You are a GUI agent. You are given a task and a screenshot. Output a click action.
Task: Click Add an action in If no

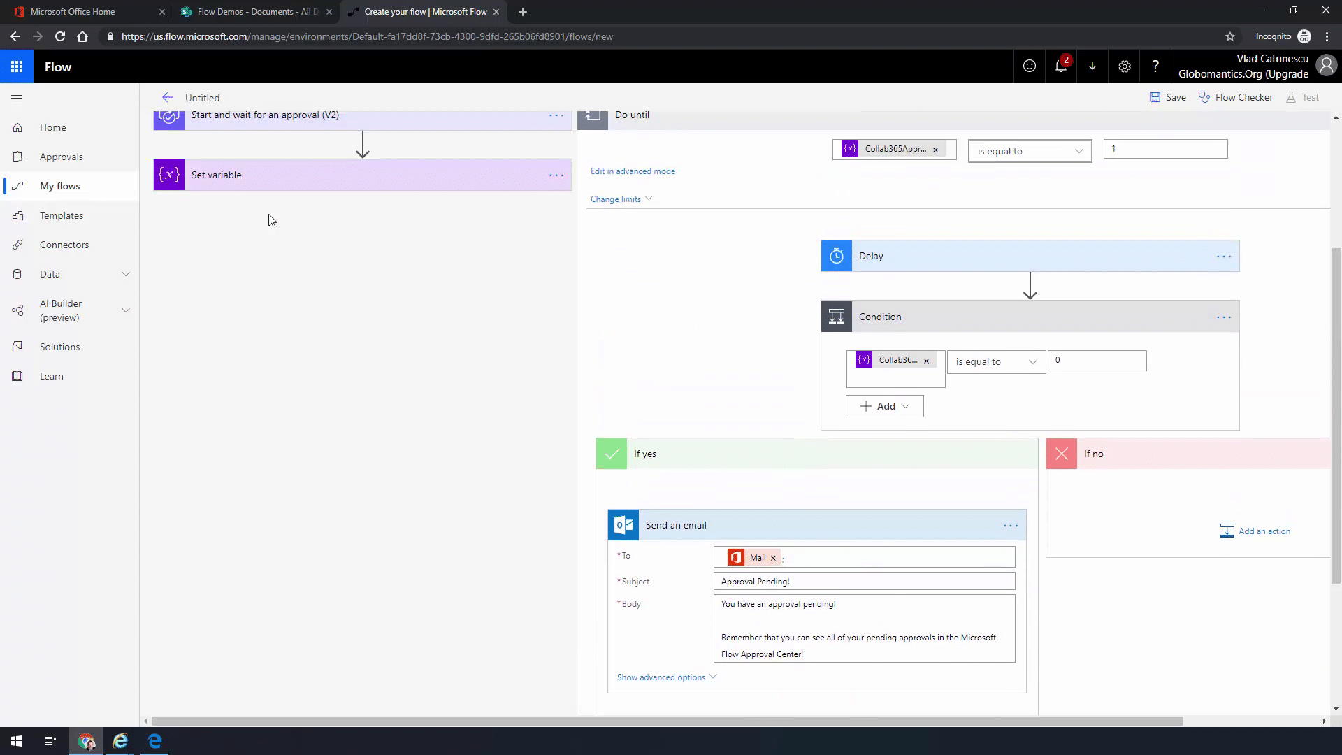tap(1255, 531)
